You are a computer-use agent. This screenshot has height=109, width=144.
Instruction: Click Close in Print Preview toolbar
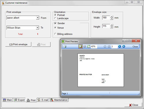pyautogui.click(x=135, y=47)
